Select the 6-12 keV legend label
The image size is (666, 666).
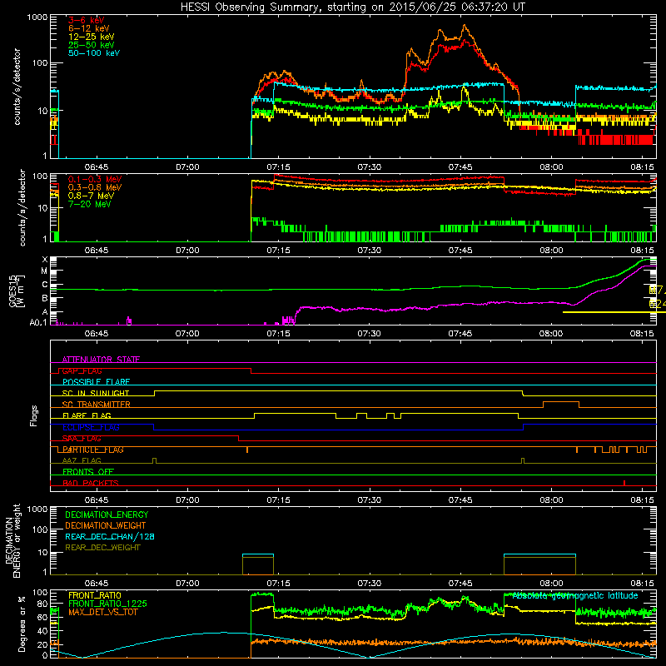pyautogui.click(x=88, y=28)
